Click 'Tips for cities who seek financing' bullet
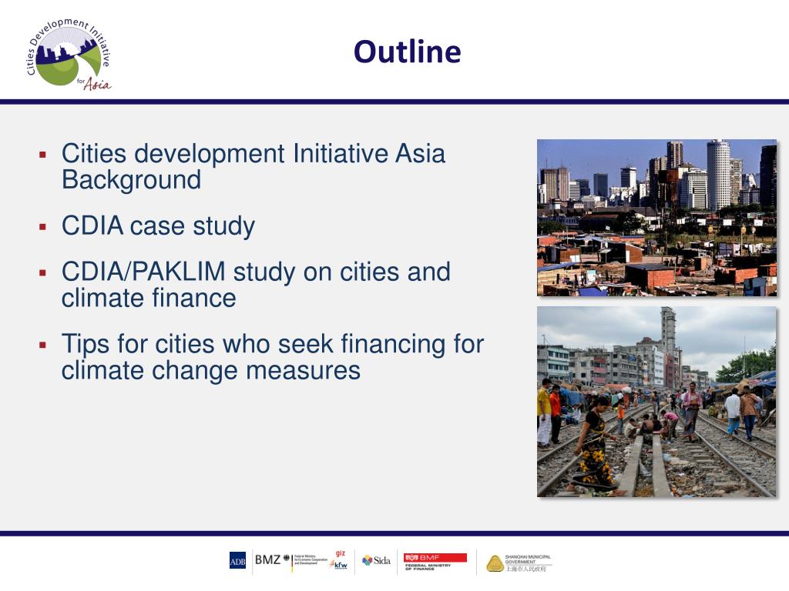 pos(272,357)
